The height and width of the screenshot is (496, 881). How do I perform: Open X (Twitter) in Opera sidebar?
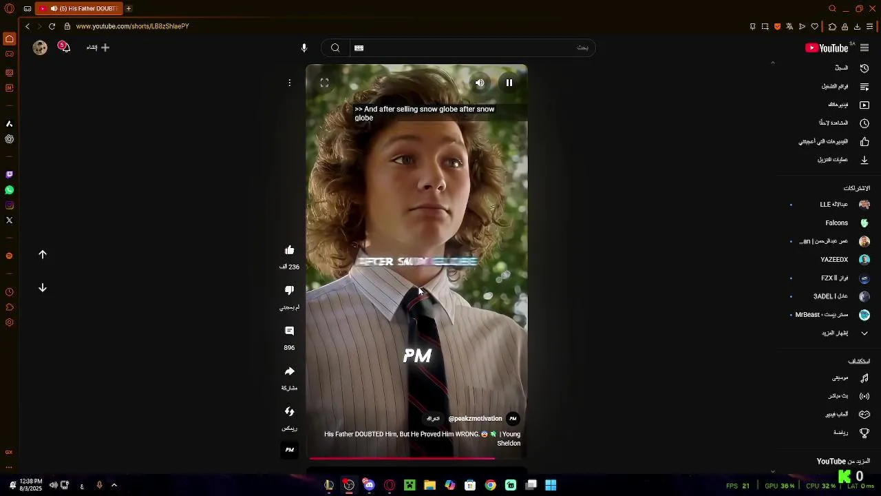[9, 220]
